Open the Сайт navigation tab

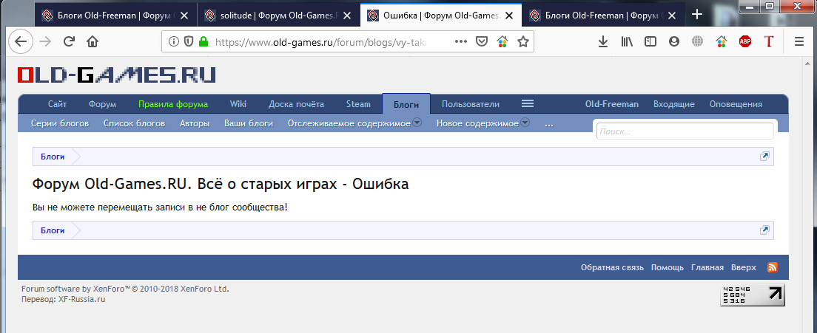57,104
